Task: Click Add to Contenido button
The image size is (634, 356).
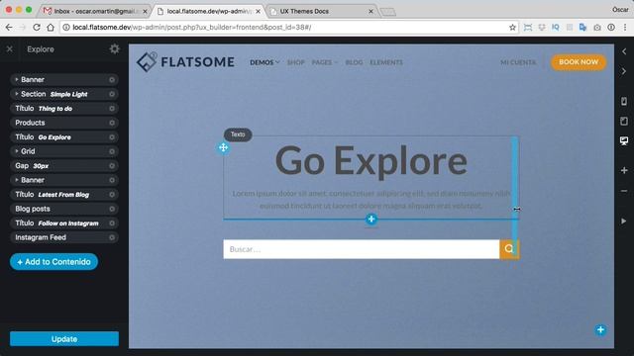Action: pyautogui.click(x=53, y=261)
